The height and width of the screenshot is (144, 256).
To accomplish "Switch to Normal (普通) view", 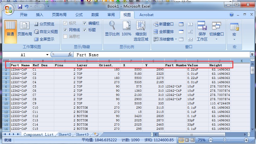I will point(11,32).
